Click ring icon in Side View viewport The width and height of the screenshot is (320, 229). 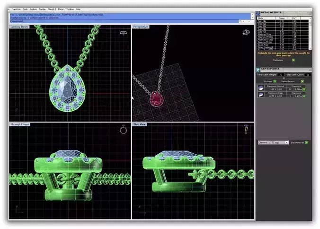coord(246,129)
